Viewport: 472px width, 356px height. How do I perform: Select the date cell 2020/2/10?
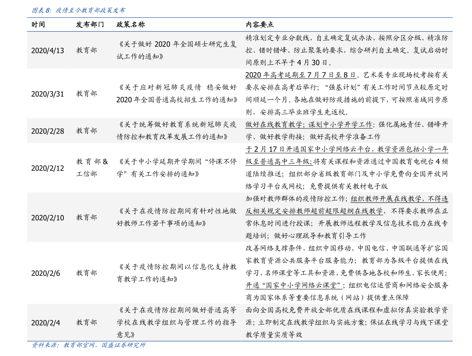coord(48,218)
